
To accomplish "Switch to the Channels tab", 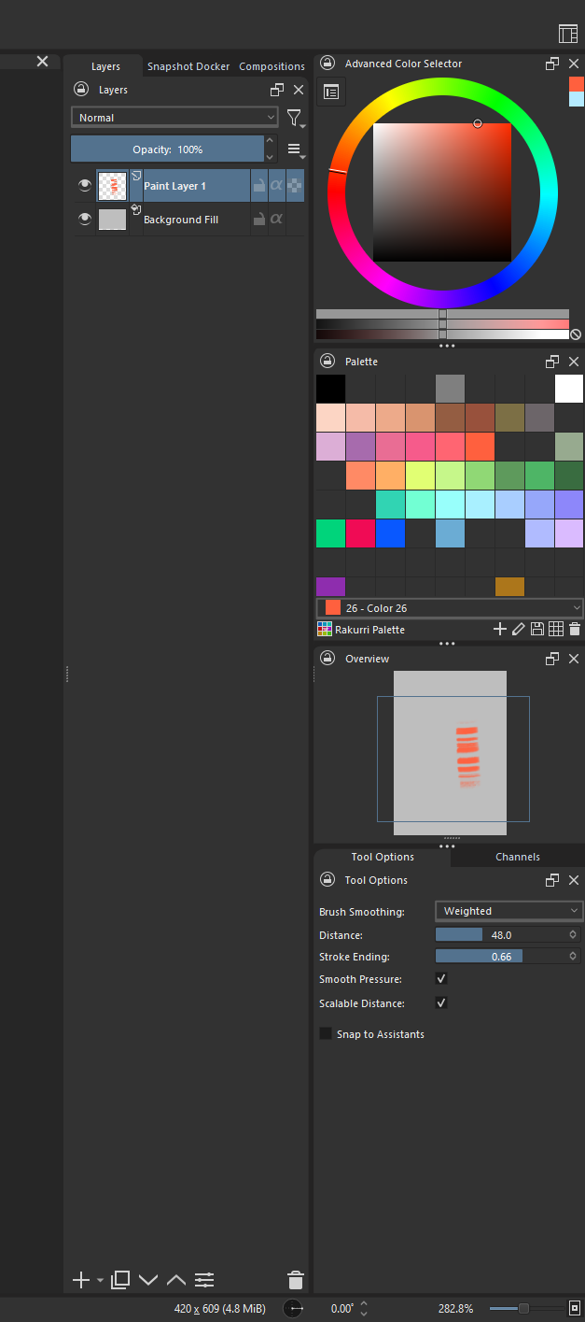I will (x=517, y=857).
